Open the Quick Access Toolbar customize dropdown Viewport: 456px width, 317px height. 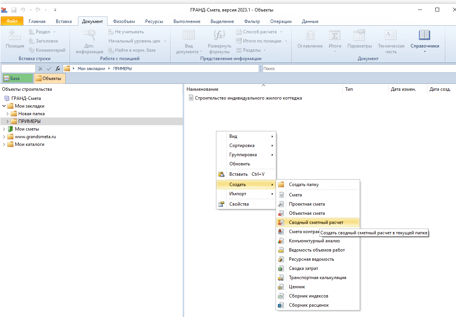[x=55, y=10]
